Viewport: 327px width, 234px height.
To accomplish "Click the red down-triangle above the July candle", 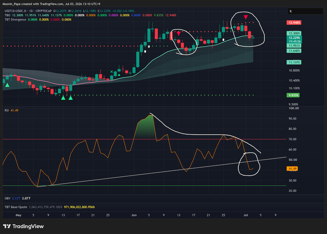I will pos(246,17).
